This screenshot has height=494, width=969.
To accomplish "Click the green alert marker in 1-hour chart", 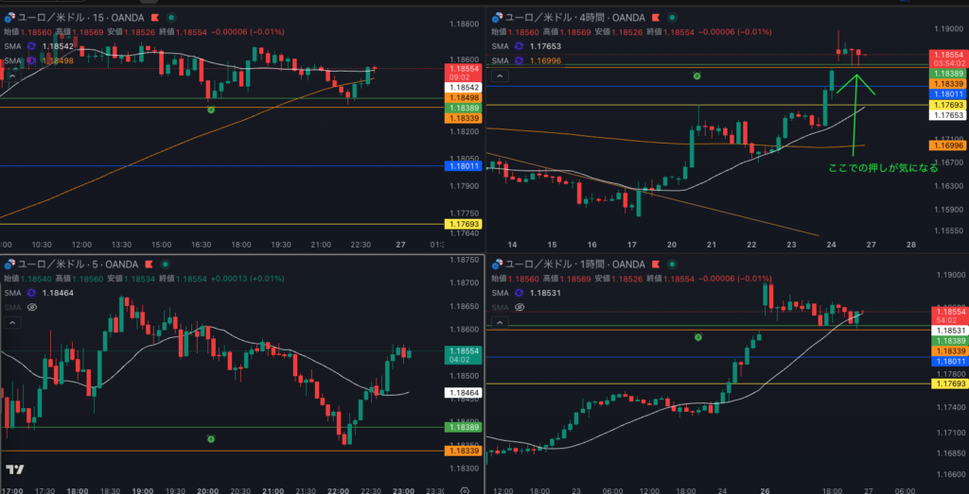I will [x=697, y=337].
